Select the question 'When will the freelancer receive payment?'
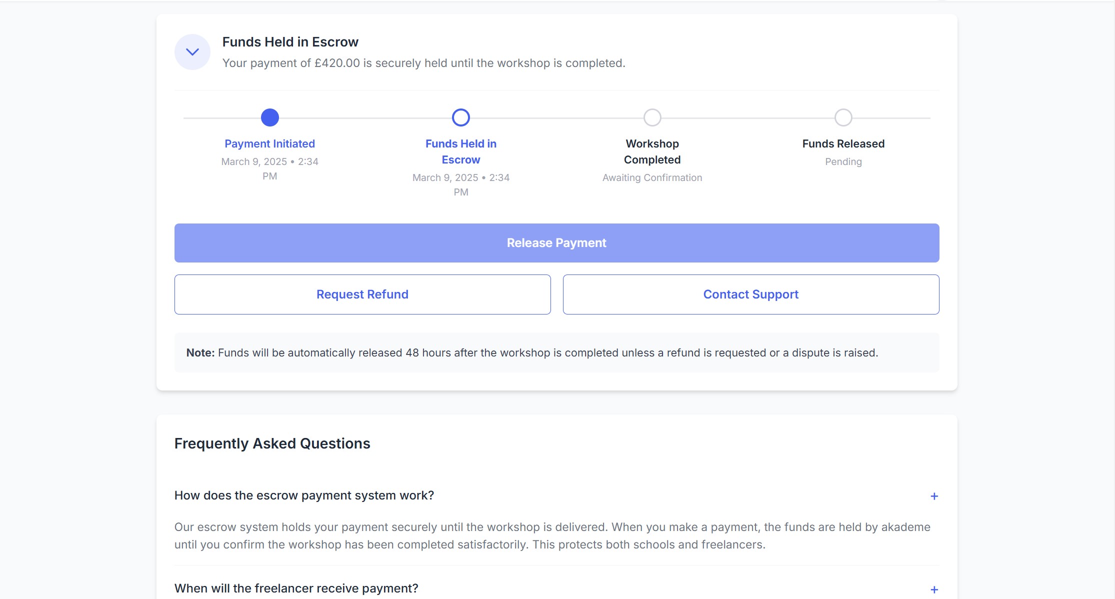This screenshot has height=599, width=1115. tap(295, 588)
